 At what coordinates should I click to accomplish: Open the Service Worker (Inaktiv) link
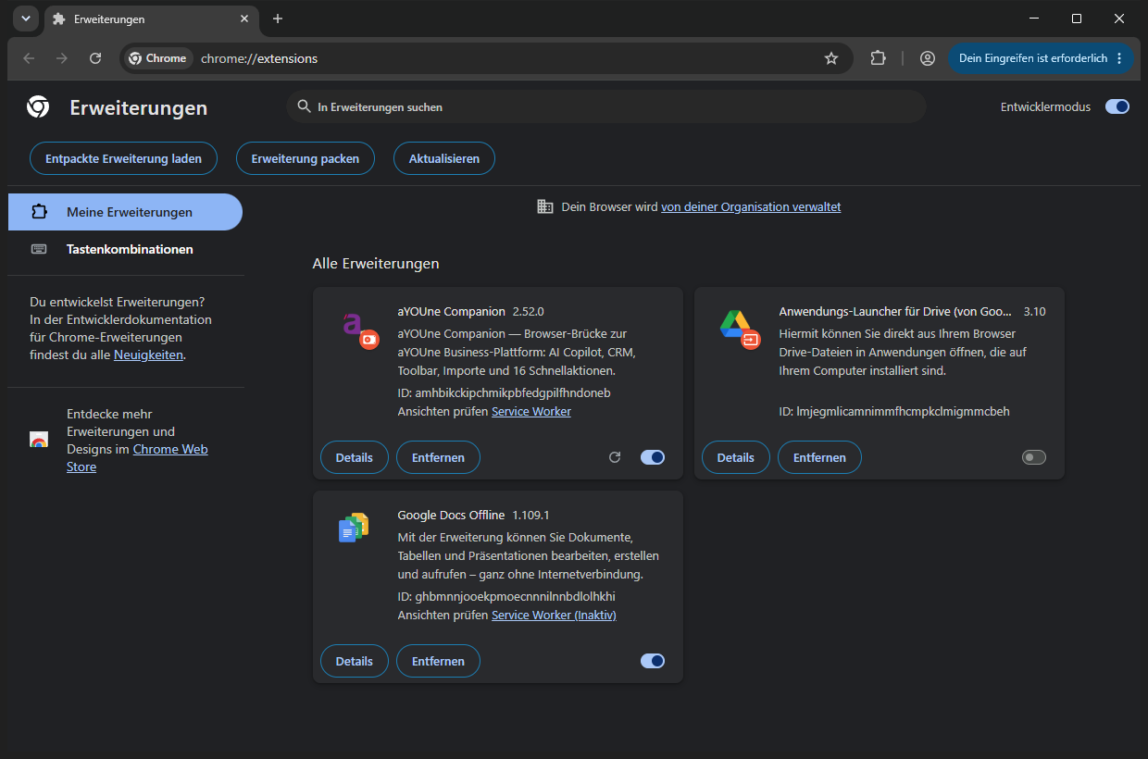point(554,615)
